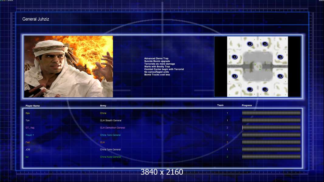The height and width of the screenshot is (182, 324).
Task: Click the team number in the Player-1 row
Action: click(x=227, y=135)
